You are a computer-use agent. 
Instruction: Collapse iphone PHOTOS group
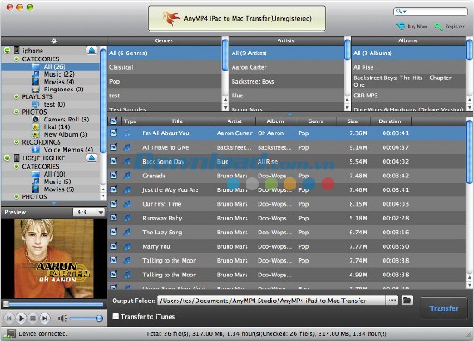(16, 112)
